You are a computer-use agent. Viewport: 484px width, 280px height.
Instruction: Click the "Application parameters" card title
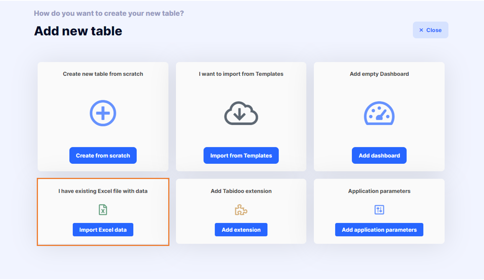click(379, 191)
